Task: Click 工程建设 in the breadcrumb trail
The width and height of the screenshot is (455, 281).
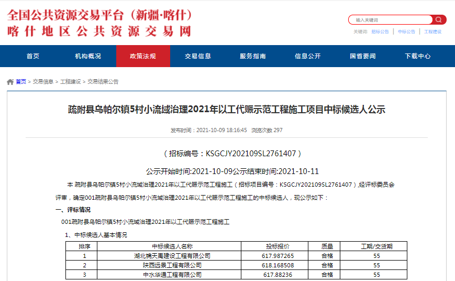Action: 70,82
